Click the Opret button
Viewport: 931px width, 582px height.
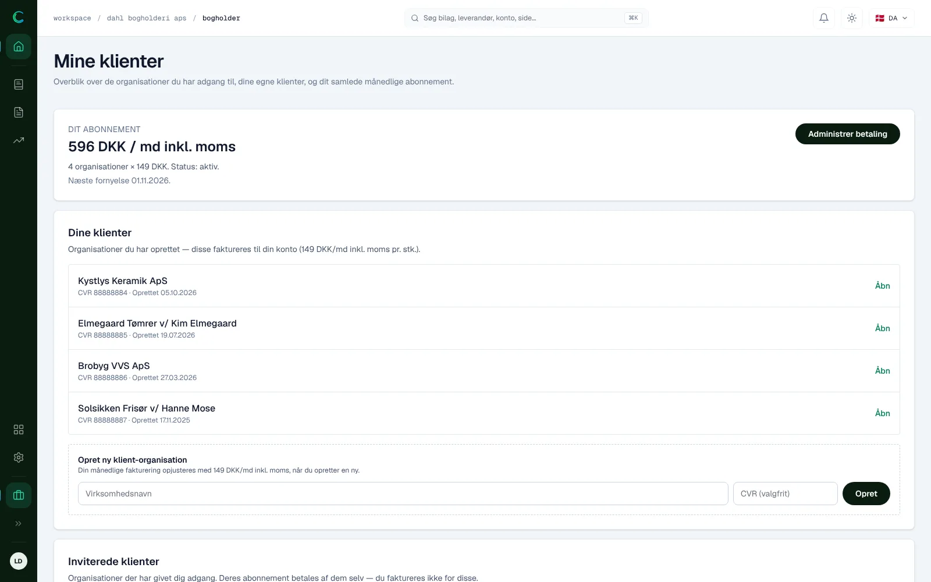coord(866,494)
